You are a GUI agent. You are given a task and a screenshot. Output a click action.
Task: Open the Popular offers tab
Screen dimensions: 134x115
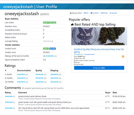pyautogui.click(x=76, y=13)
